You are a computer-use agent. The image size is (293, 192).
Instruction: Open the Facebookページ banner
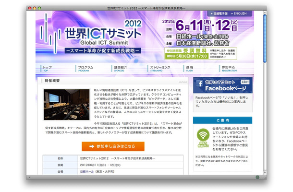tap(223, 85)
